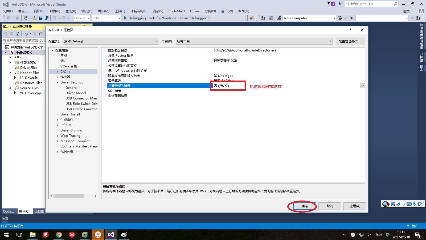This screenshot has height=240, width=426.
Task: Click the 应用(A) button
Action: [x=355, y=206]
